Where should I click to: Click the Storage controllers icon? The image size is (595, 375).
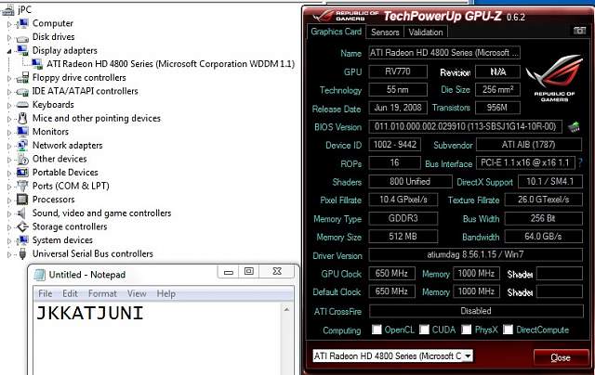22,226
